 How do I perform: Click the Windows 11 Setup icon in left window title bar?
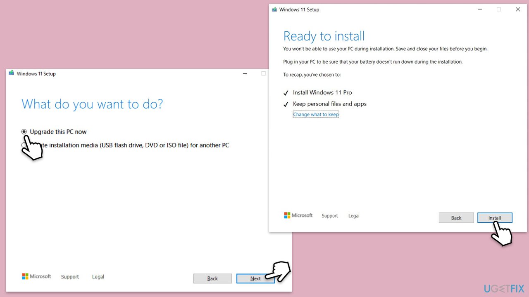(x=11, y=73)
